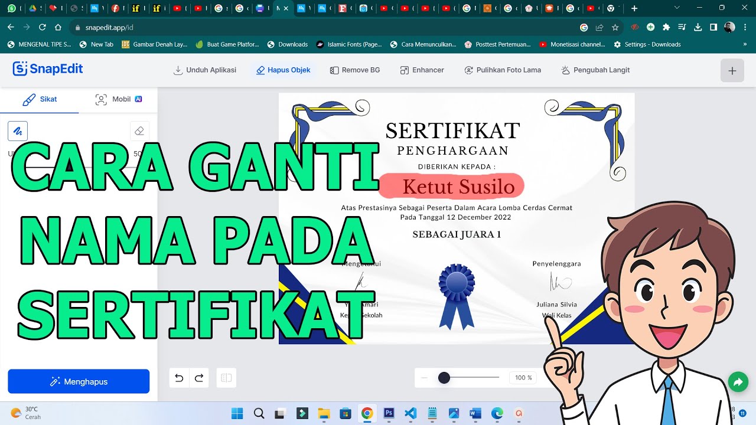The width and height of the screenshot is (756, 425).
Task: Adjust the zoom slider handle
Action: pos(444,378)
